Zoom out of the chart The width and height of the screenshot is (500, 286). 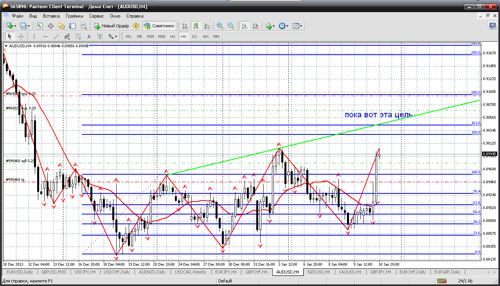pyautogui.click(x=231, y=26)
